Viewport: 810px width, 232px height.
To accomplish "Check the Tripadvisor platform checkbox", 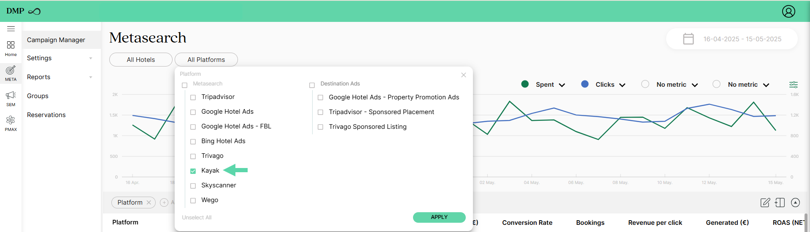I will 193,97.
